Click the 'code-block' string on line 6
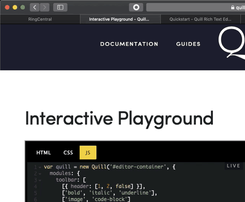The height and width of the screenshot is (202, 245). pyautogui.click(x=110, y=199)
